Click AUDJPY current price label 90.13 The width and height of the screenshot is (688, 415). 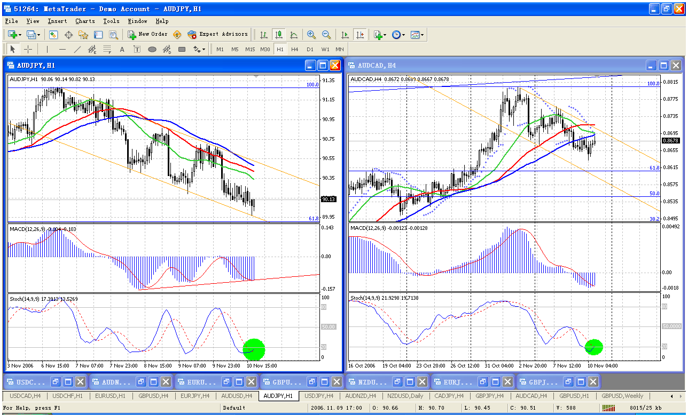click(x=329, y=199)
